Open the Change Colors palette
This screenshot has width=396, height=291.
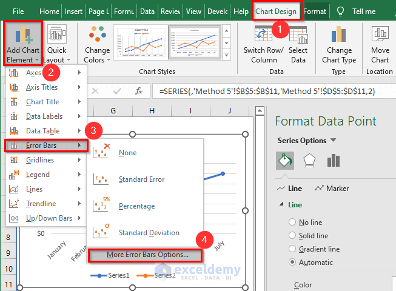(97, 44)
